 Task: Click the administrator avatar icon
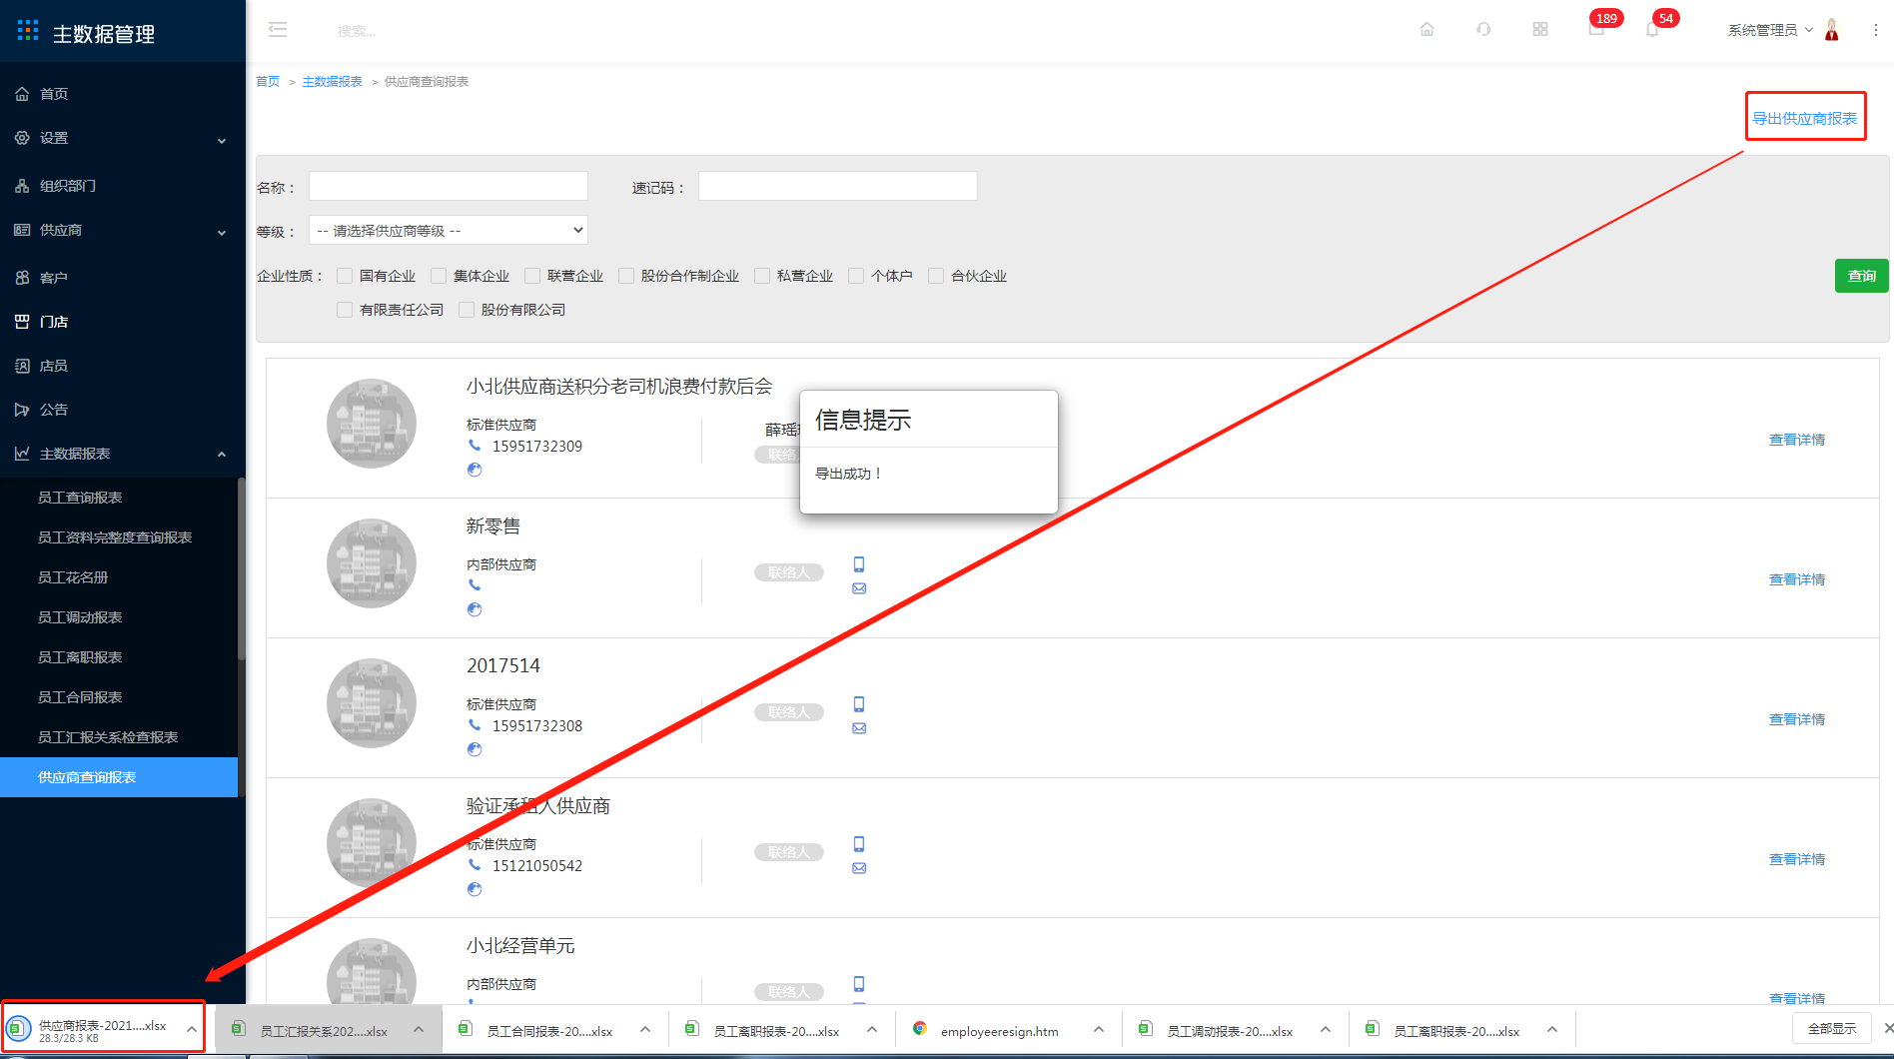tap(1831, 30)
